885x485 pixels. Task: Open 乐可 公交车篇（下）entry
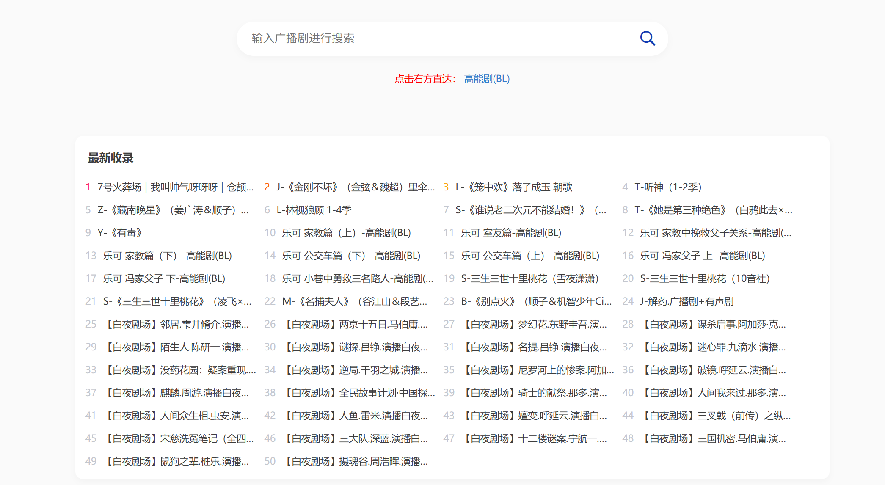pyautogui.click(x=351, y=256)
